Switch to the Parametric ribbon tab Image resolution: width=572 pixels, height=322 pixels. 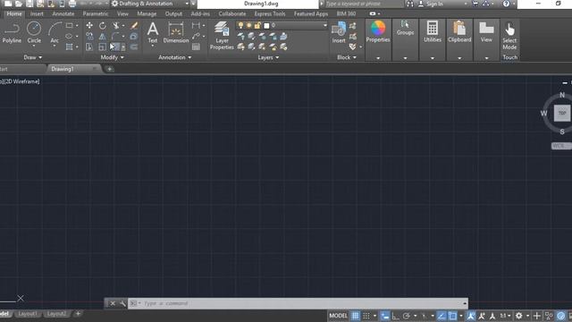(96, 14)
